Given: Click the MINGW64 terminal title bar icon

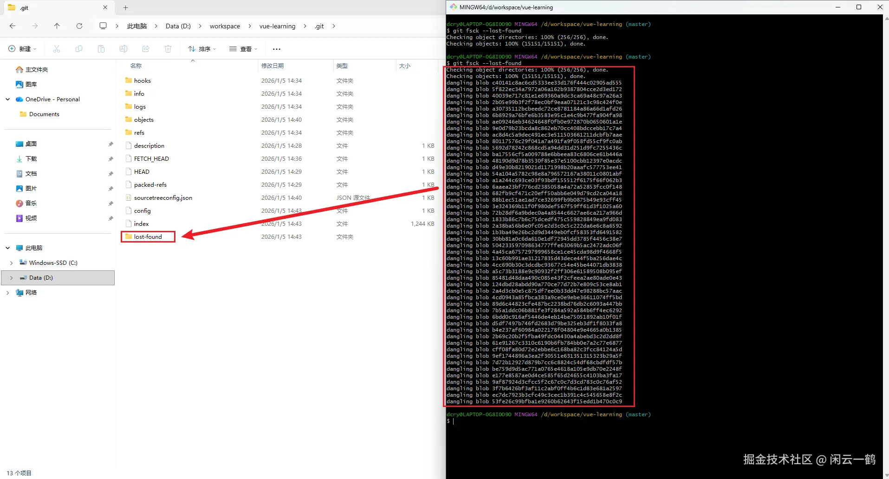Looking at the screenshot, I should pos(453,7).
